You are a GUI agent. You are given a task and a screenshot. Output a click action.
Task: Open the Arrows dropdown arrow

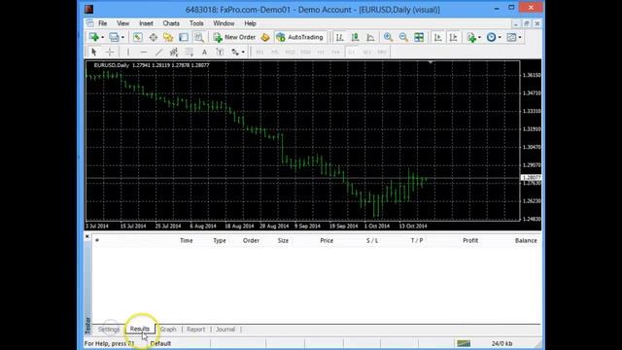[243, 52]
